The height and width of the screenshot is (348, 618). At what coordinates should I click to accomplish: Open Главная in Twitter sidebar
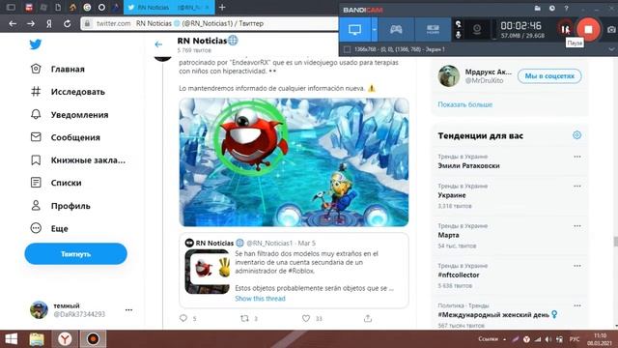(x=58, y=69)
